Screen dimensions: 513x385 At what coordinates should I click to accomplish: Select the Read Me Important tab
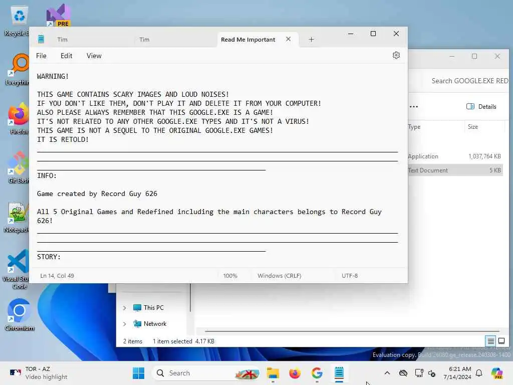248,40
